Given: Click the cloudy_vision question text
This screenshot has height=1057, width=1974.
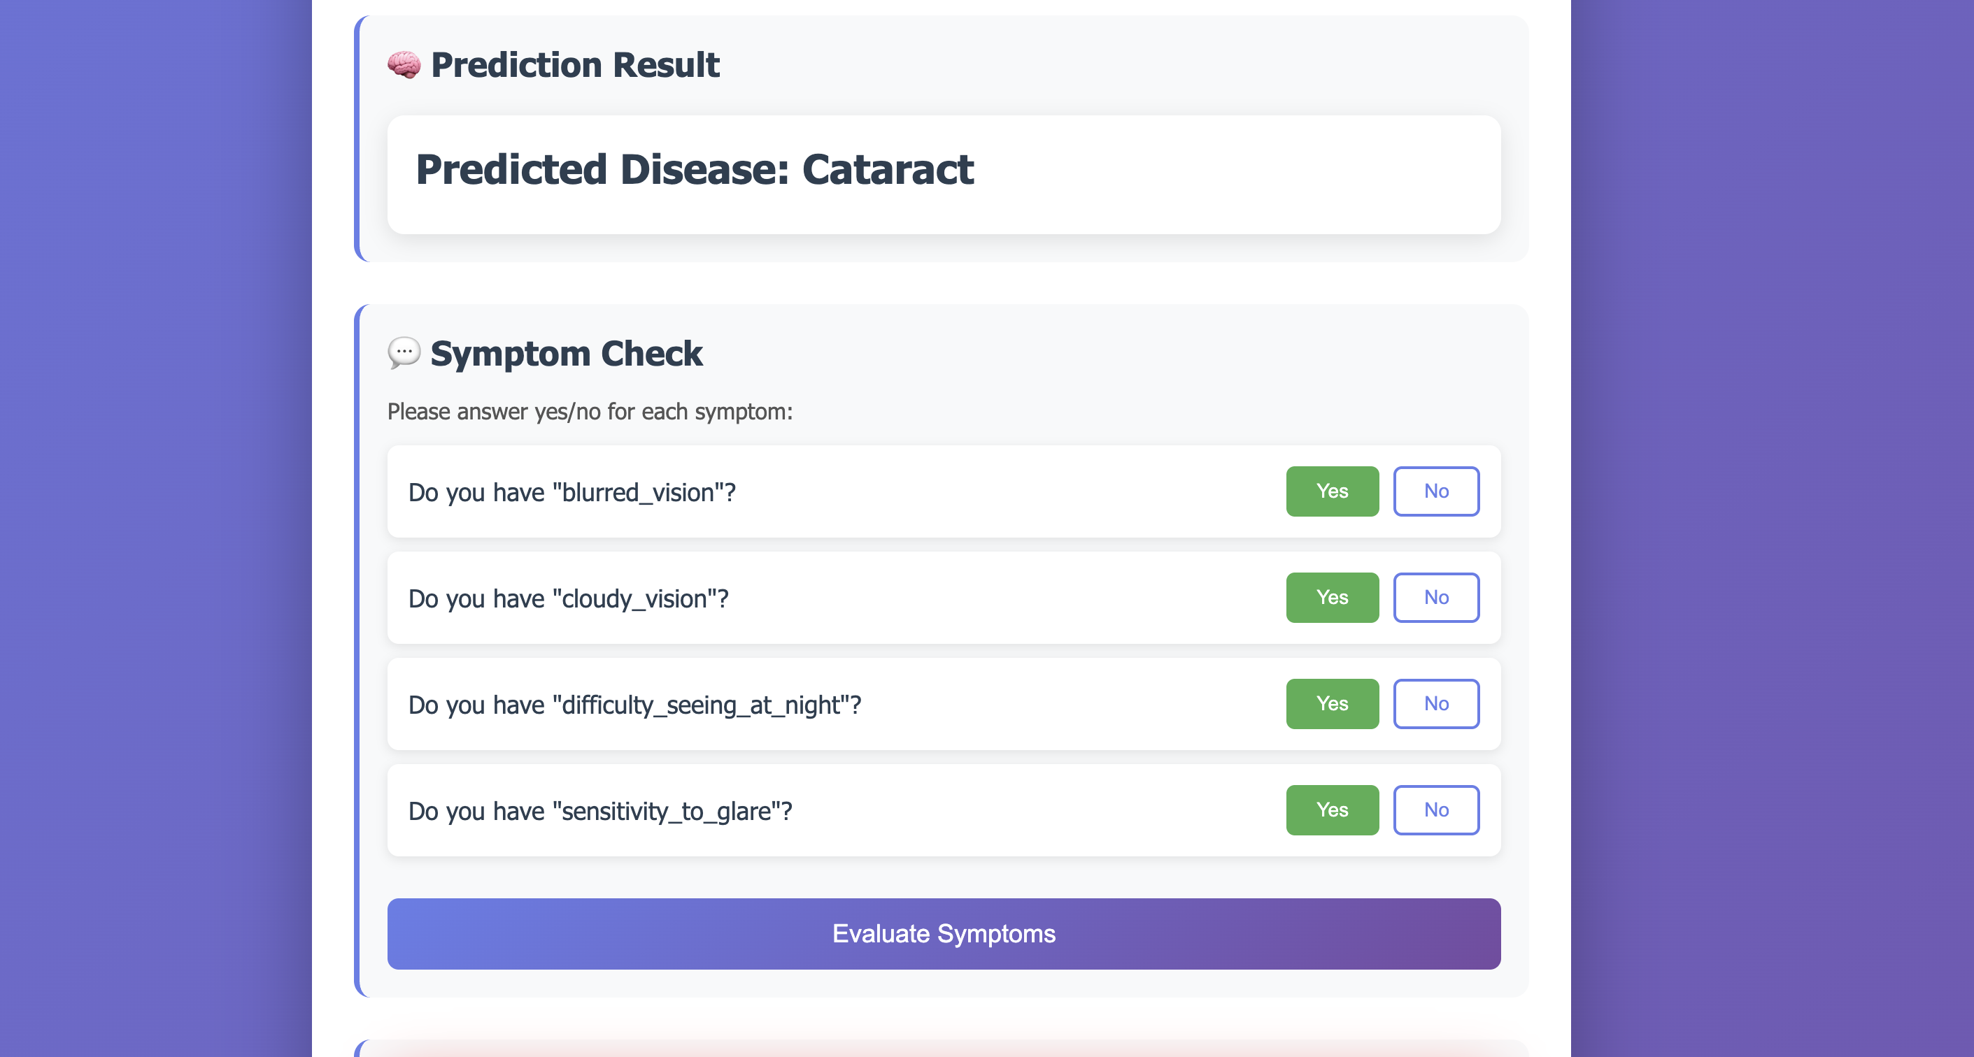Looking at the screenshot, I should click(568, 599).
